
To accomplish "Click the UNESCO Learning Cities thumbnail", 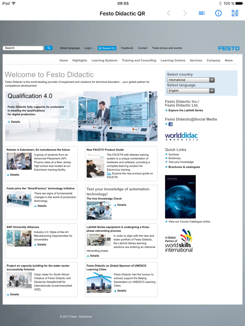I will tap(99, 283).
